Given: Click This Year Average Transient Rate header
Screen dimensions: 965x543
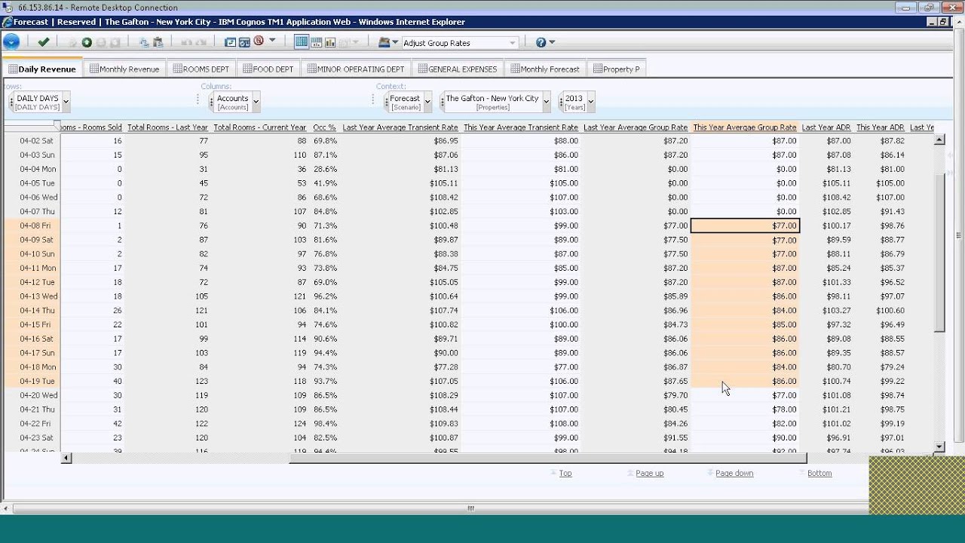Looking at the screenshot, I should click(521, 127).
